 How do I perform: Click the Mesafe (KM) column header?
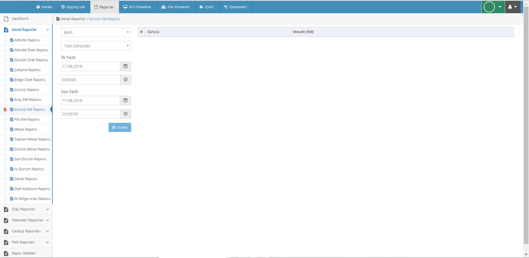tap(402, 32)
